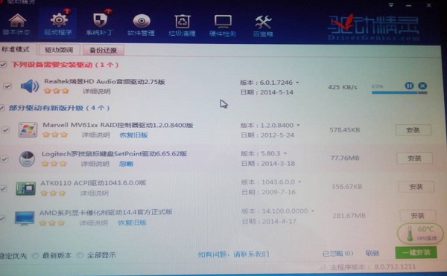Viewport: 447px width, 276px height.
Task: Toggle the ATK0110 ACPI driver checkbox
Action: click(3, 188)
